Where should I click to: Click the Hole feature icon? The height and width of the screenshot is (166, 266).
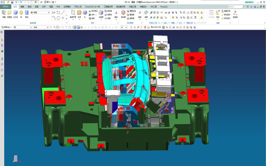(x=85, y=13)
